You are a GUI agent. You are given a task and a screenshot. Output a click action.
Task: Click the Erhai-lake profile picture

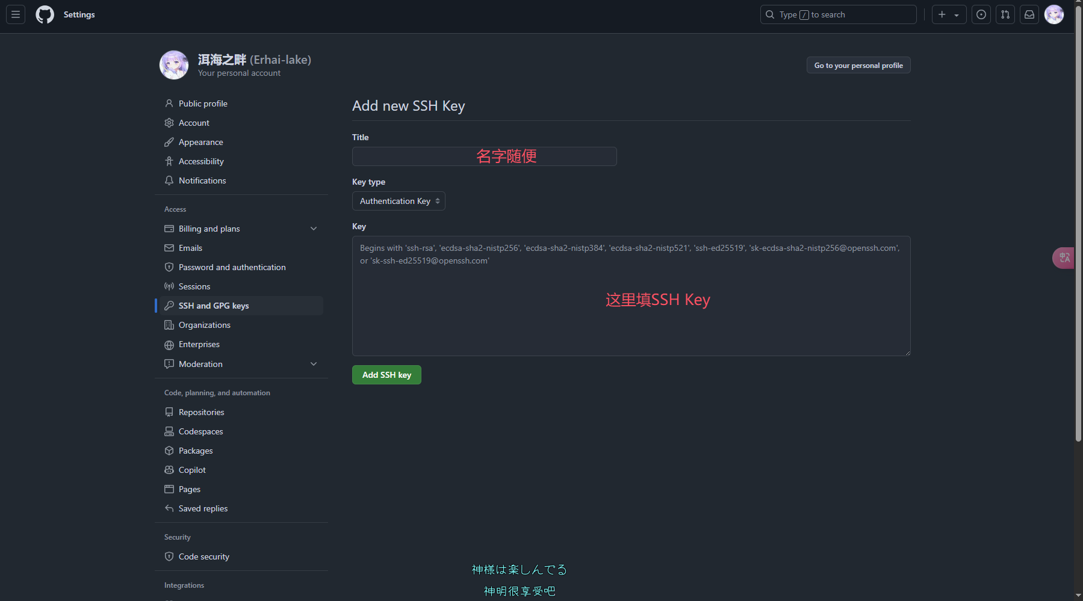pyautogui.click(x=174, y=65)
